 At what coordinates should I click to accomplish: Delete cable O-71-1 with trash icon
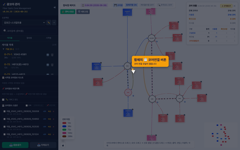tap(52, 55)
